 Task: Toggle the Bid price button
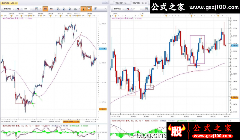[46, 9]
